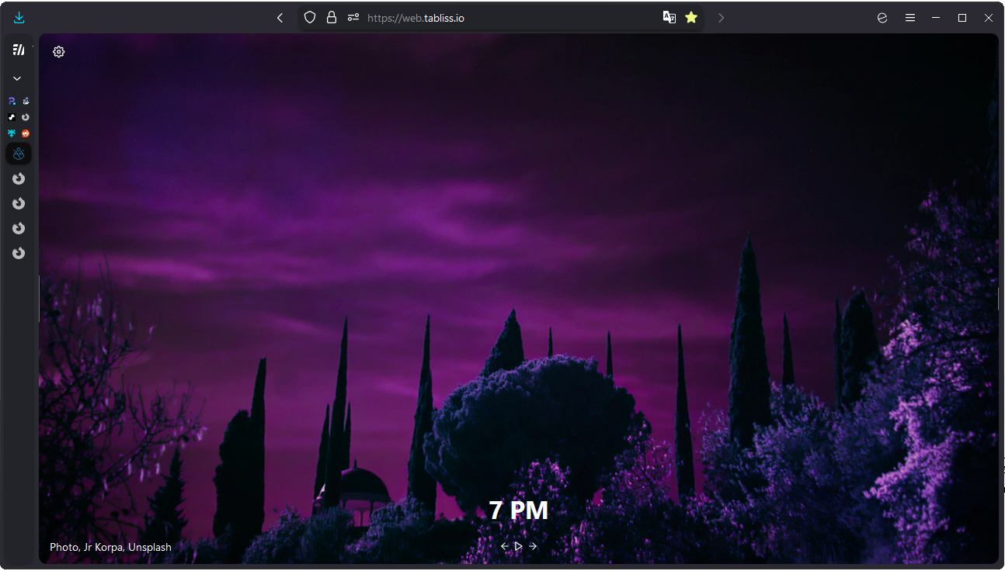Switch to black-white square pinned tab
Viewport: 1005px width, 571px height.
[x=12, y=117]
